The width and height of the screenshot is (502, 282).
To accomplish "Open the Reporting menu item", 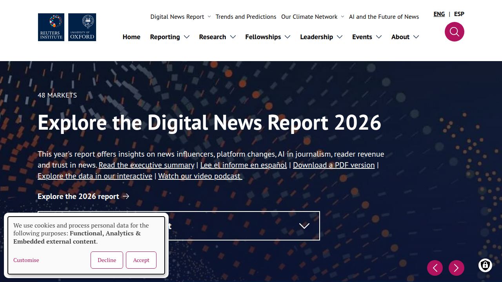I will tap(165, 37).
